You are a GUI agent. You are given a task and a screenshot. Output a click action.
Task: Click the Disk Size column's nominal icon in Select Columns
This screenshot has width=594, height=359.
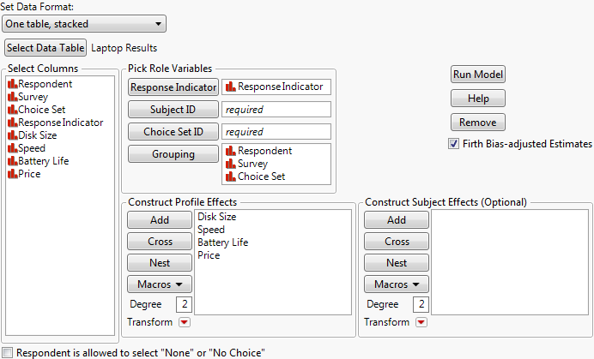[12, 135]
